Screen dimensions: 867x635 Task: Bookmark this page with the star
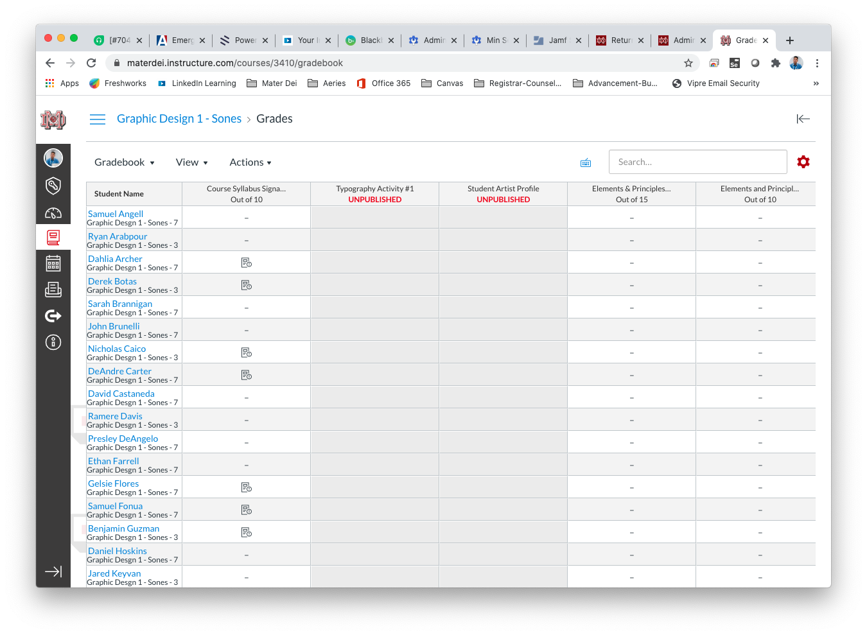pyautogui.click(x=688, y=63)
